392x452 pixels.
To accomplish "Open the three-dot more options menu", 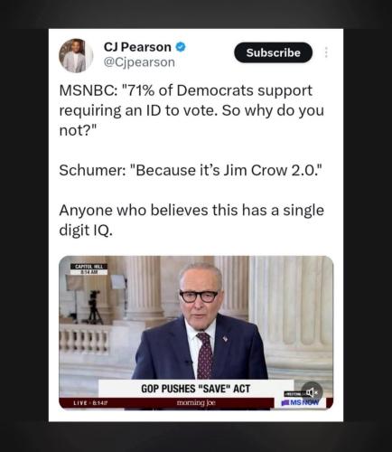I will [326, 52].
